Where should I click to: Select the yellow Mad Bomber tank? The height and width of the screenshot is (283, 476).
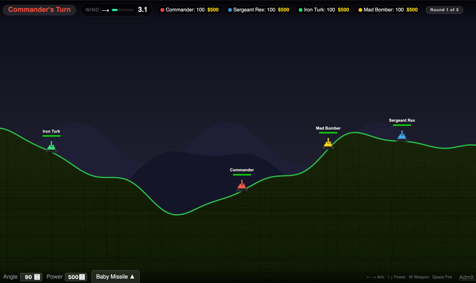[x=328, y=143]
